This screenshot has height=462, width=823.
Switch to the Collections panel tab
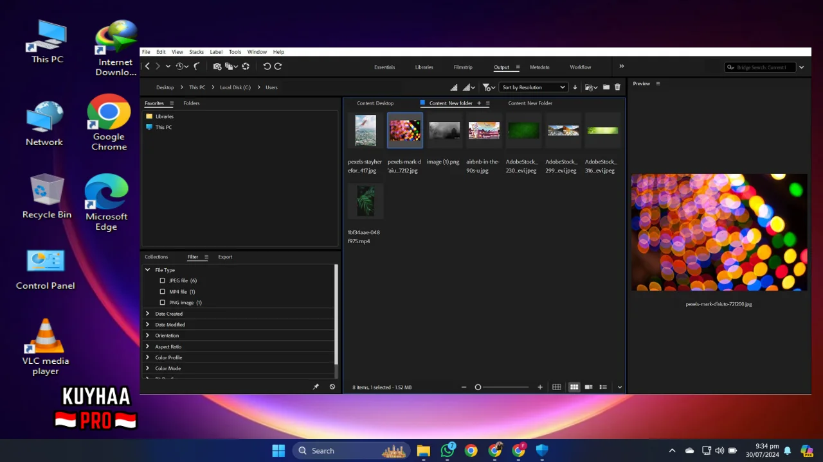[x=156, y=257]
